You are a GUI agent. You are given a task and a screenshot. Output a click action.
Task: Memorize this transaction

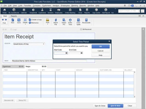[x=34, y=23]
